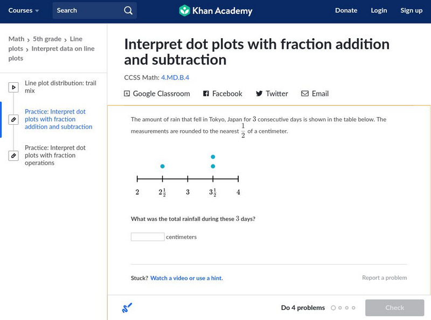Screen dimensions: 431x320
Task: Share the exercise via Email
Action: (315, 94)
